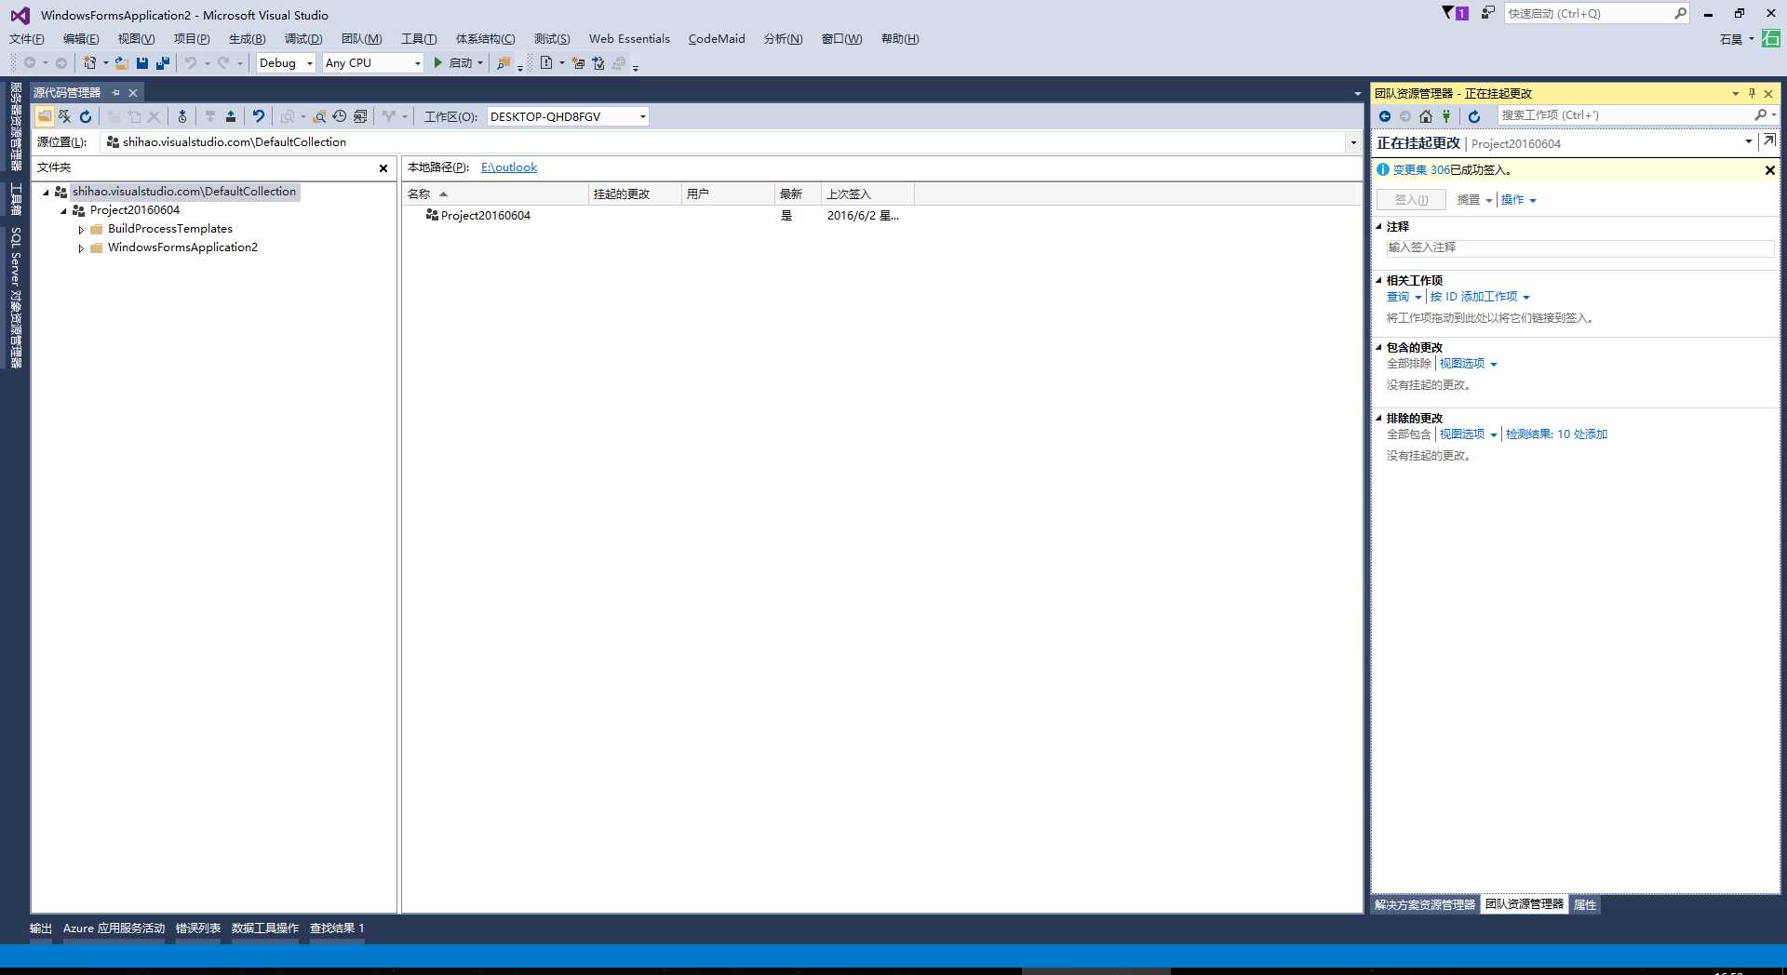
Task: Undock the Pending Changes page with arrow icon
Action: coord(1769,140)
